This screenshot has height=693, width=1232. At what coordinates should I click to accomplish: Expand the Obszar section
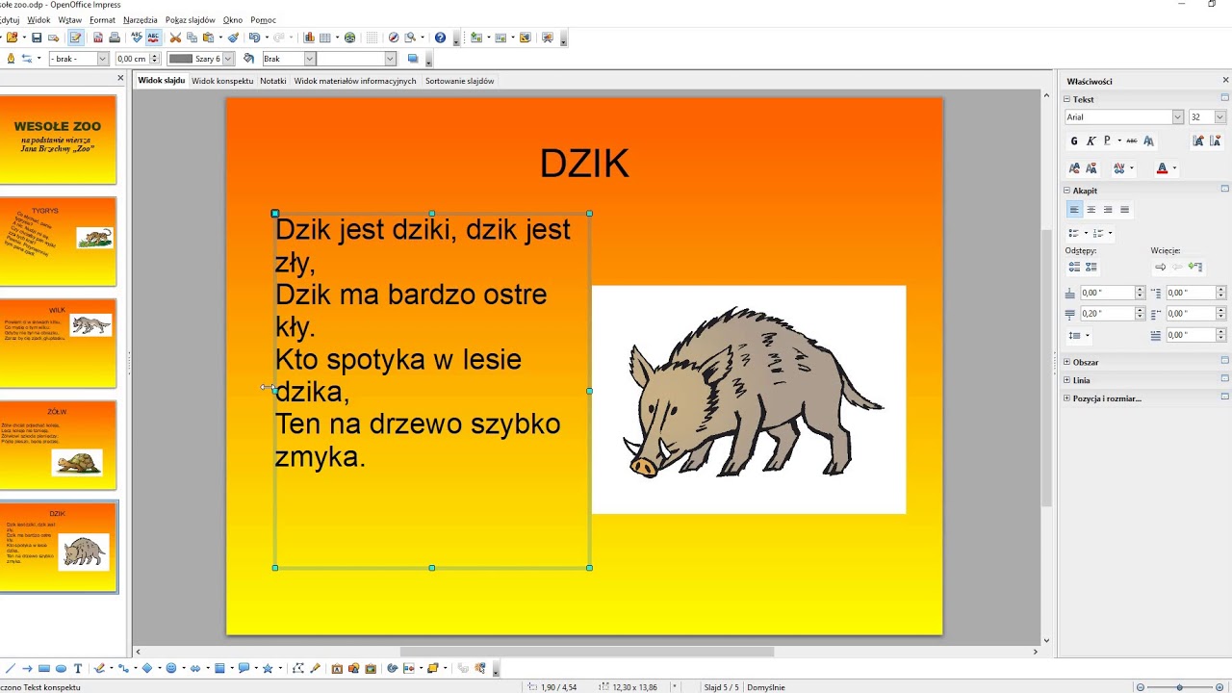(x=1066, y=362)
